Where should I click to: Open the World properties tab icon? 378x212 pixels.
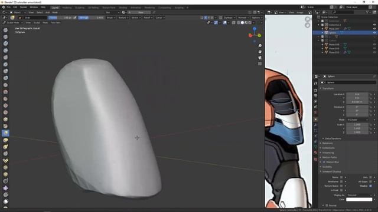point(315,112)
